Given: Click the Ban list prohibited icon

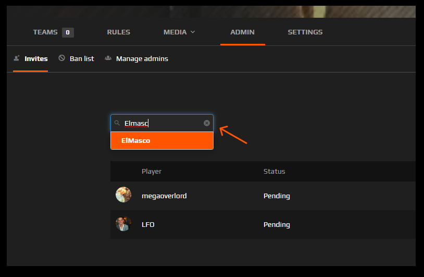Looking at the screenshot, I should coord(62,58).
